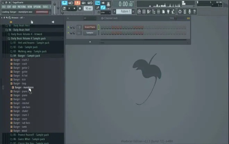Open the FILE menu

tap(4, 7)
